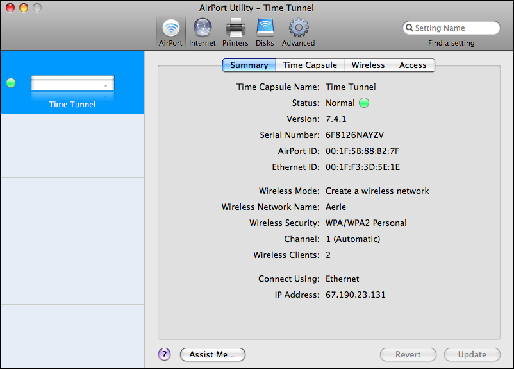Viewport: 514px width, 369px height.
Task: Click the Wireless Clients count 2
Action: click(327, 255)
